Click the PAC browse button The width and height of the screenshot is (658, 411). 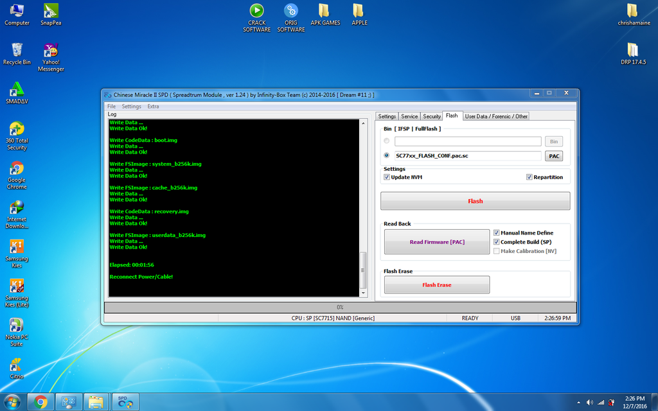click(x=554, y=156)
